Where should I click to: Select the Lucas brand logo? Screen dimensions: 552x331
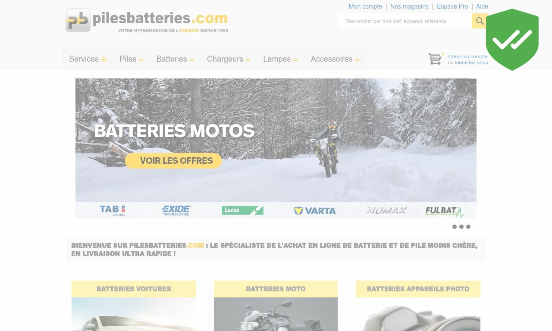click(242, 210)
